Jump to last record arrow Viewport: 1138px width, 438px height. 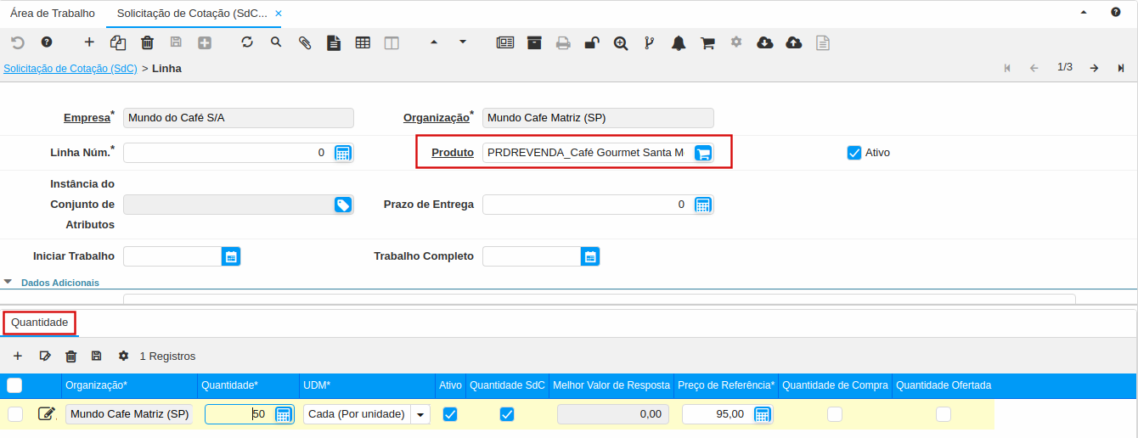(x=1122, y=68)
